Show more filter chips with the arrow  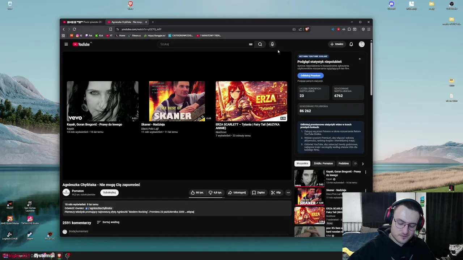[x=363, y=164]
